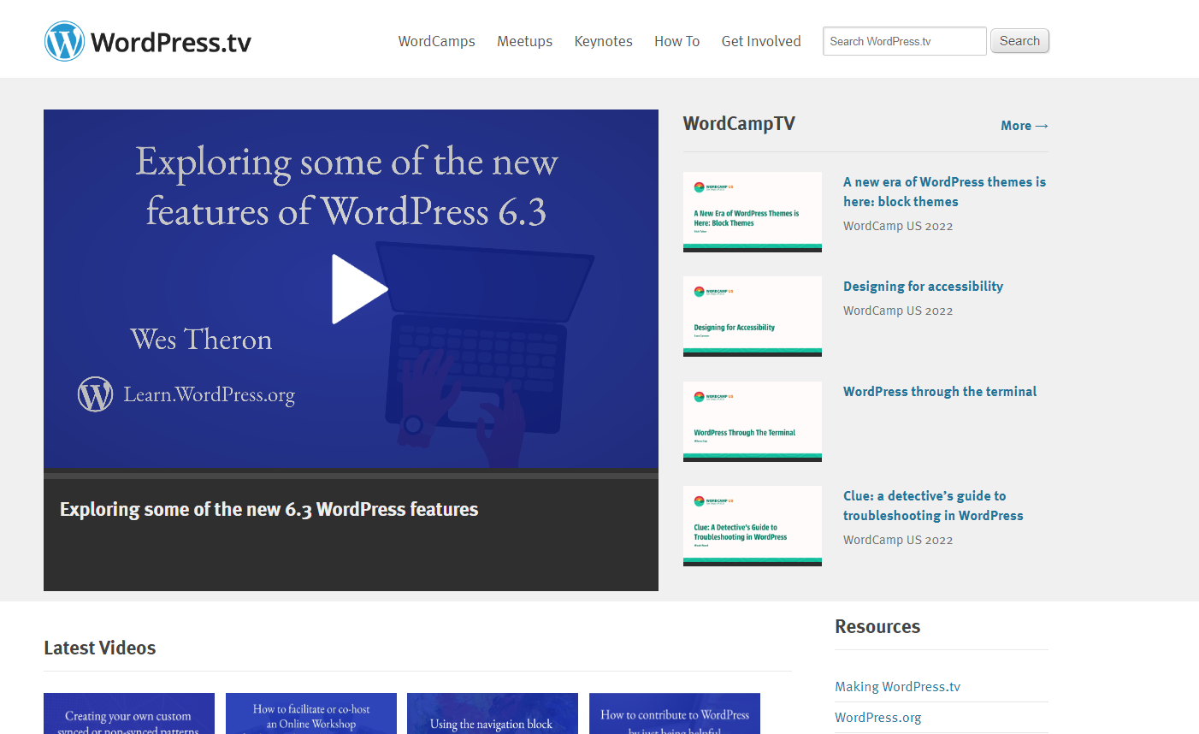Click WordCamp US 2022 under Designing for accessibility
The width and height of the screenshot is (1199, 734).
(x=898, y=311)
